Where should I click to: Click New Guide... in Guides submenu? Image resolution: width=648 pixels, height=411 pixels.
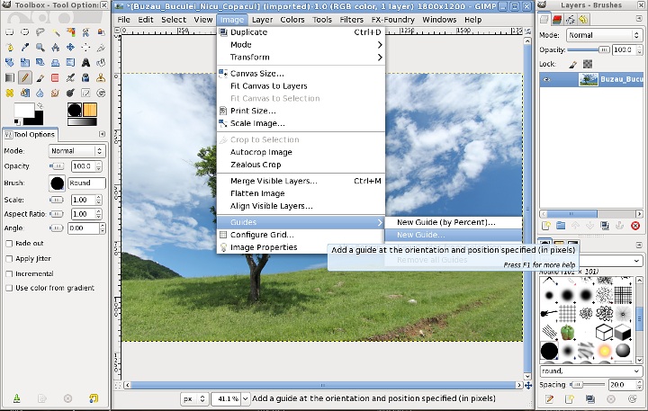click(454, 235)
